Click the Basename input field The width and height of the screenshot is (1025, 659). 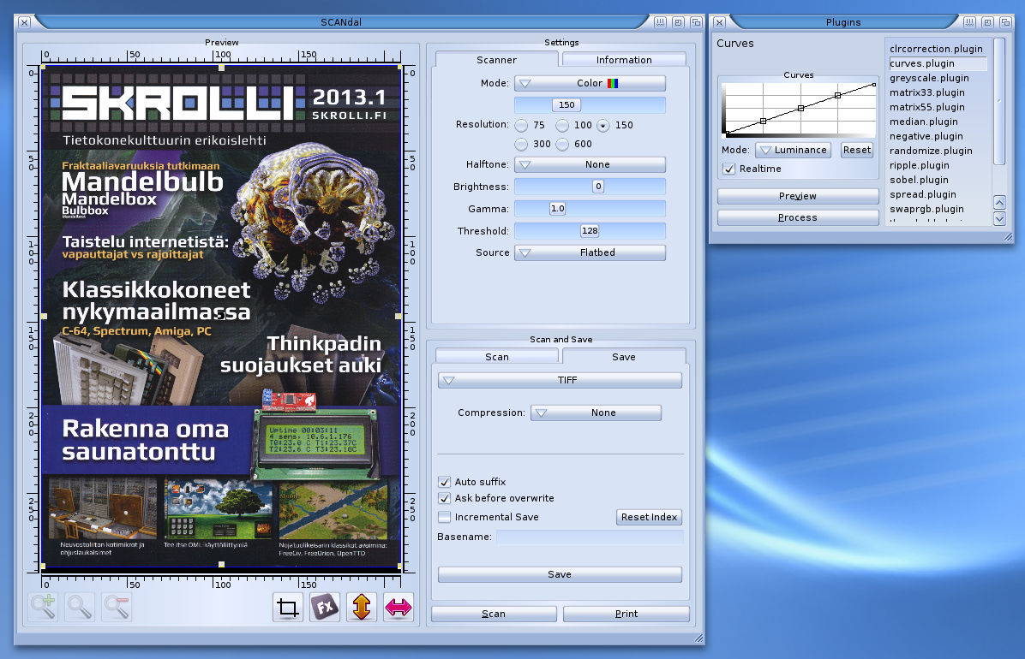[590, 537]
